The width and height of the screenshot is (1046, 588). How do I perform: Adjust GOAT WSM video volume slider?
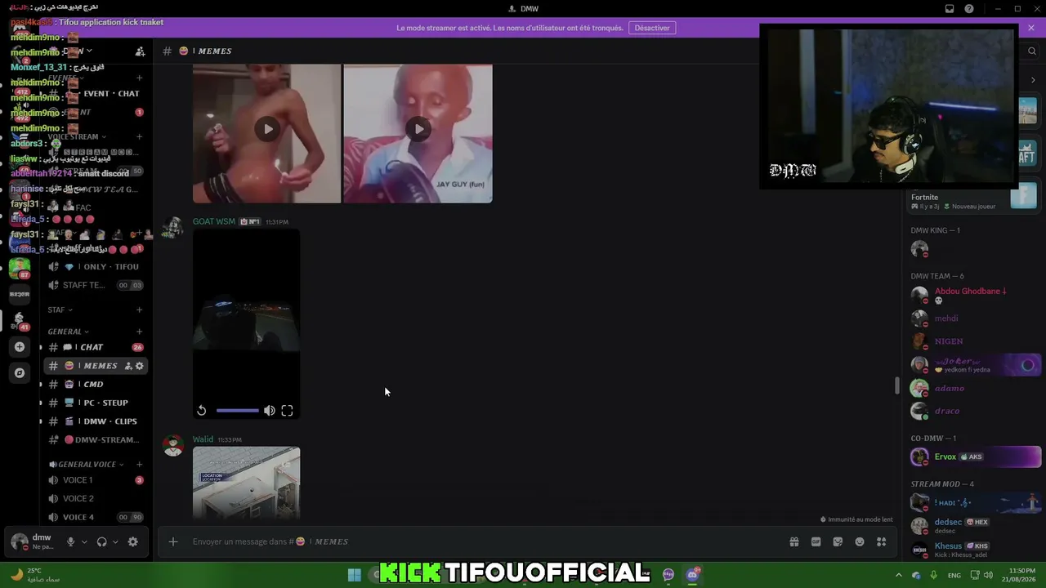(x=238, y=411)
